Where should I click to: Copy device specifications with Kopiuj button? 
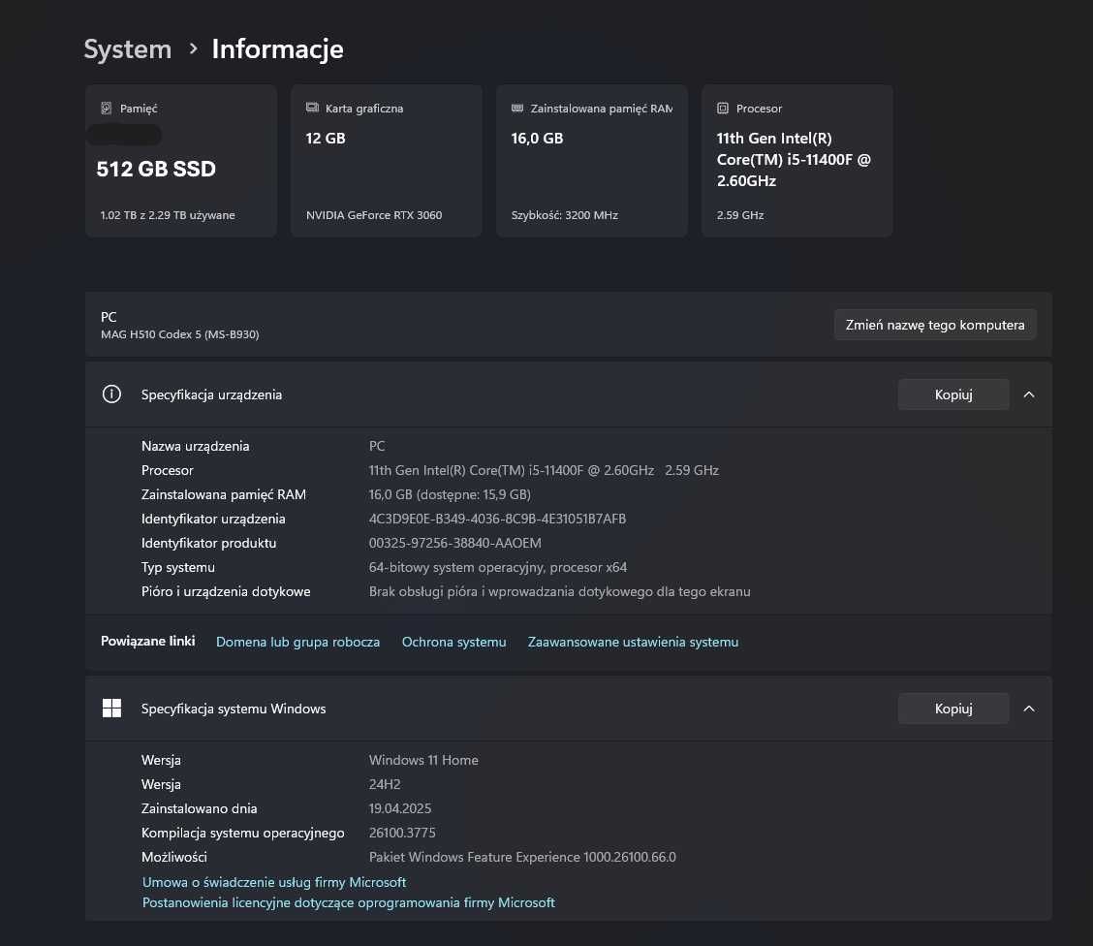pyautogui.click(x=952, y=394)
